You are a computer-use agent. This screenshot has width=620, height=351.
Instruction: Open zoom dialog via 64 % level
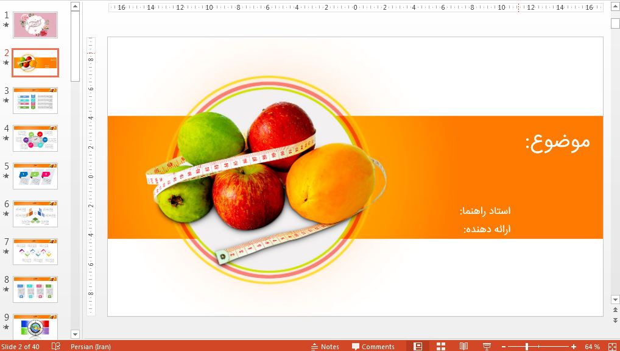tap(592, 346)
